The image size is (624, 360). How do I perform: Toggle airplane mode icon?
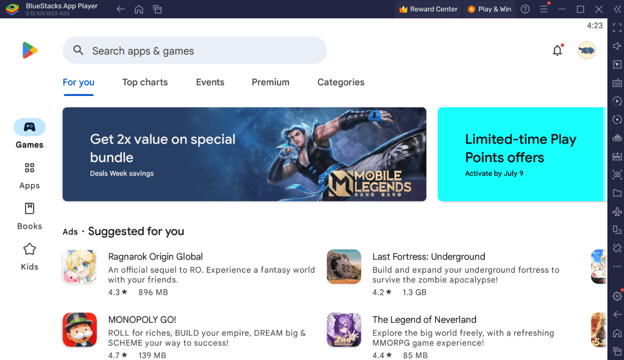click(617, 211)
